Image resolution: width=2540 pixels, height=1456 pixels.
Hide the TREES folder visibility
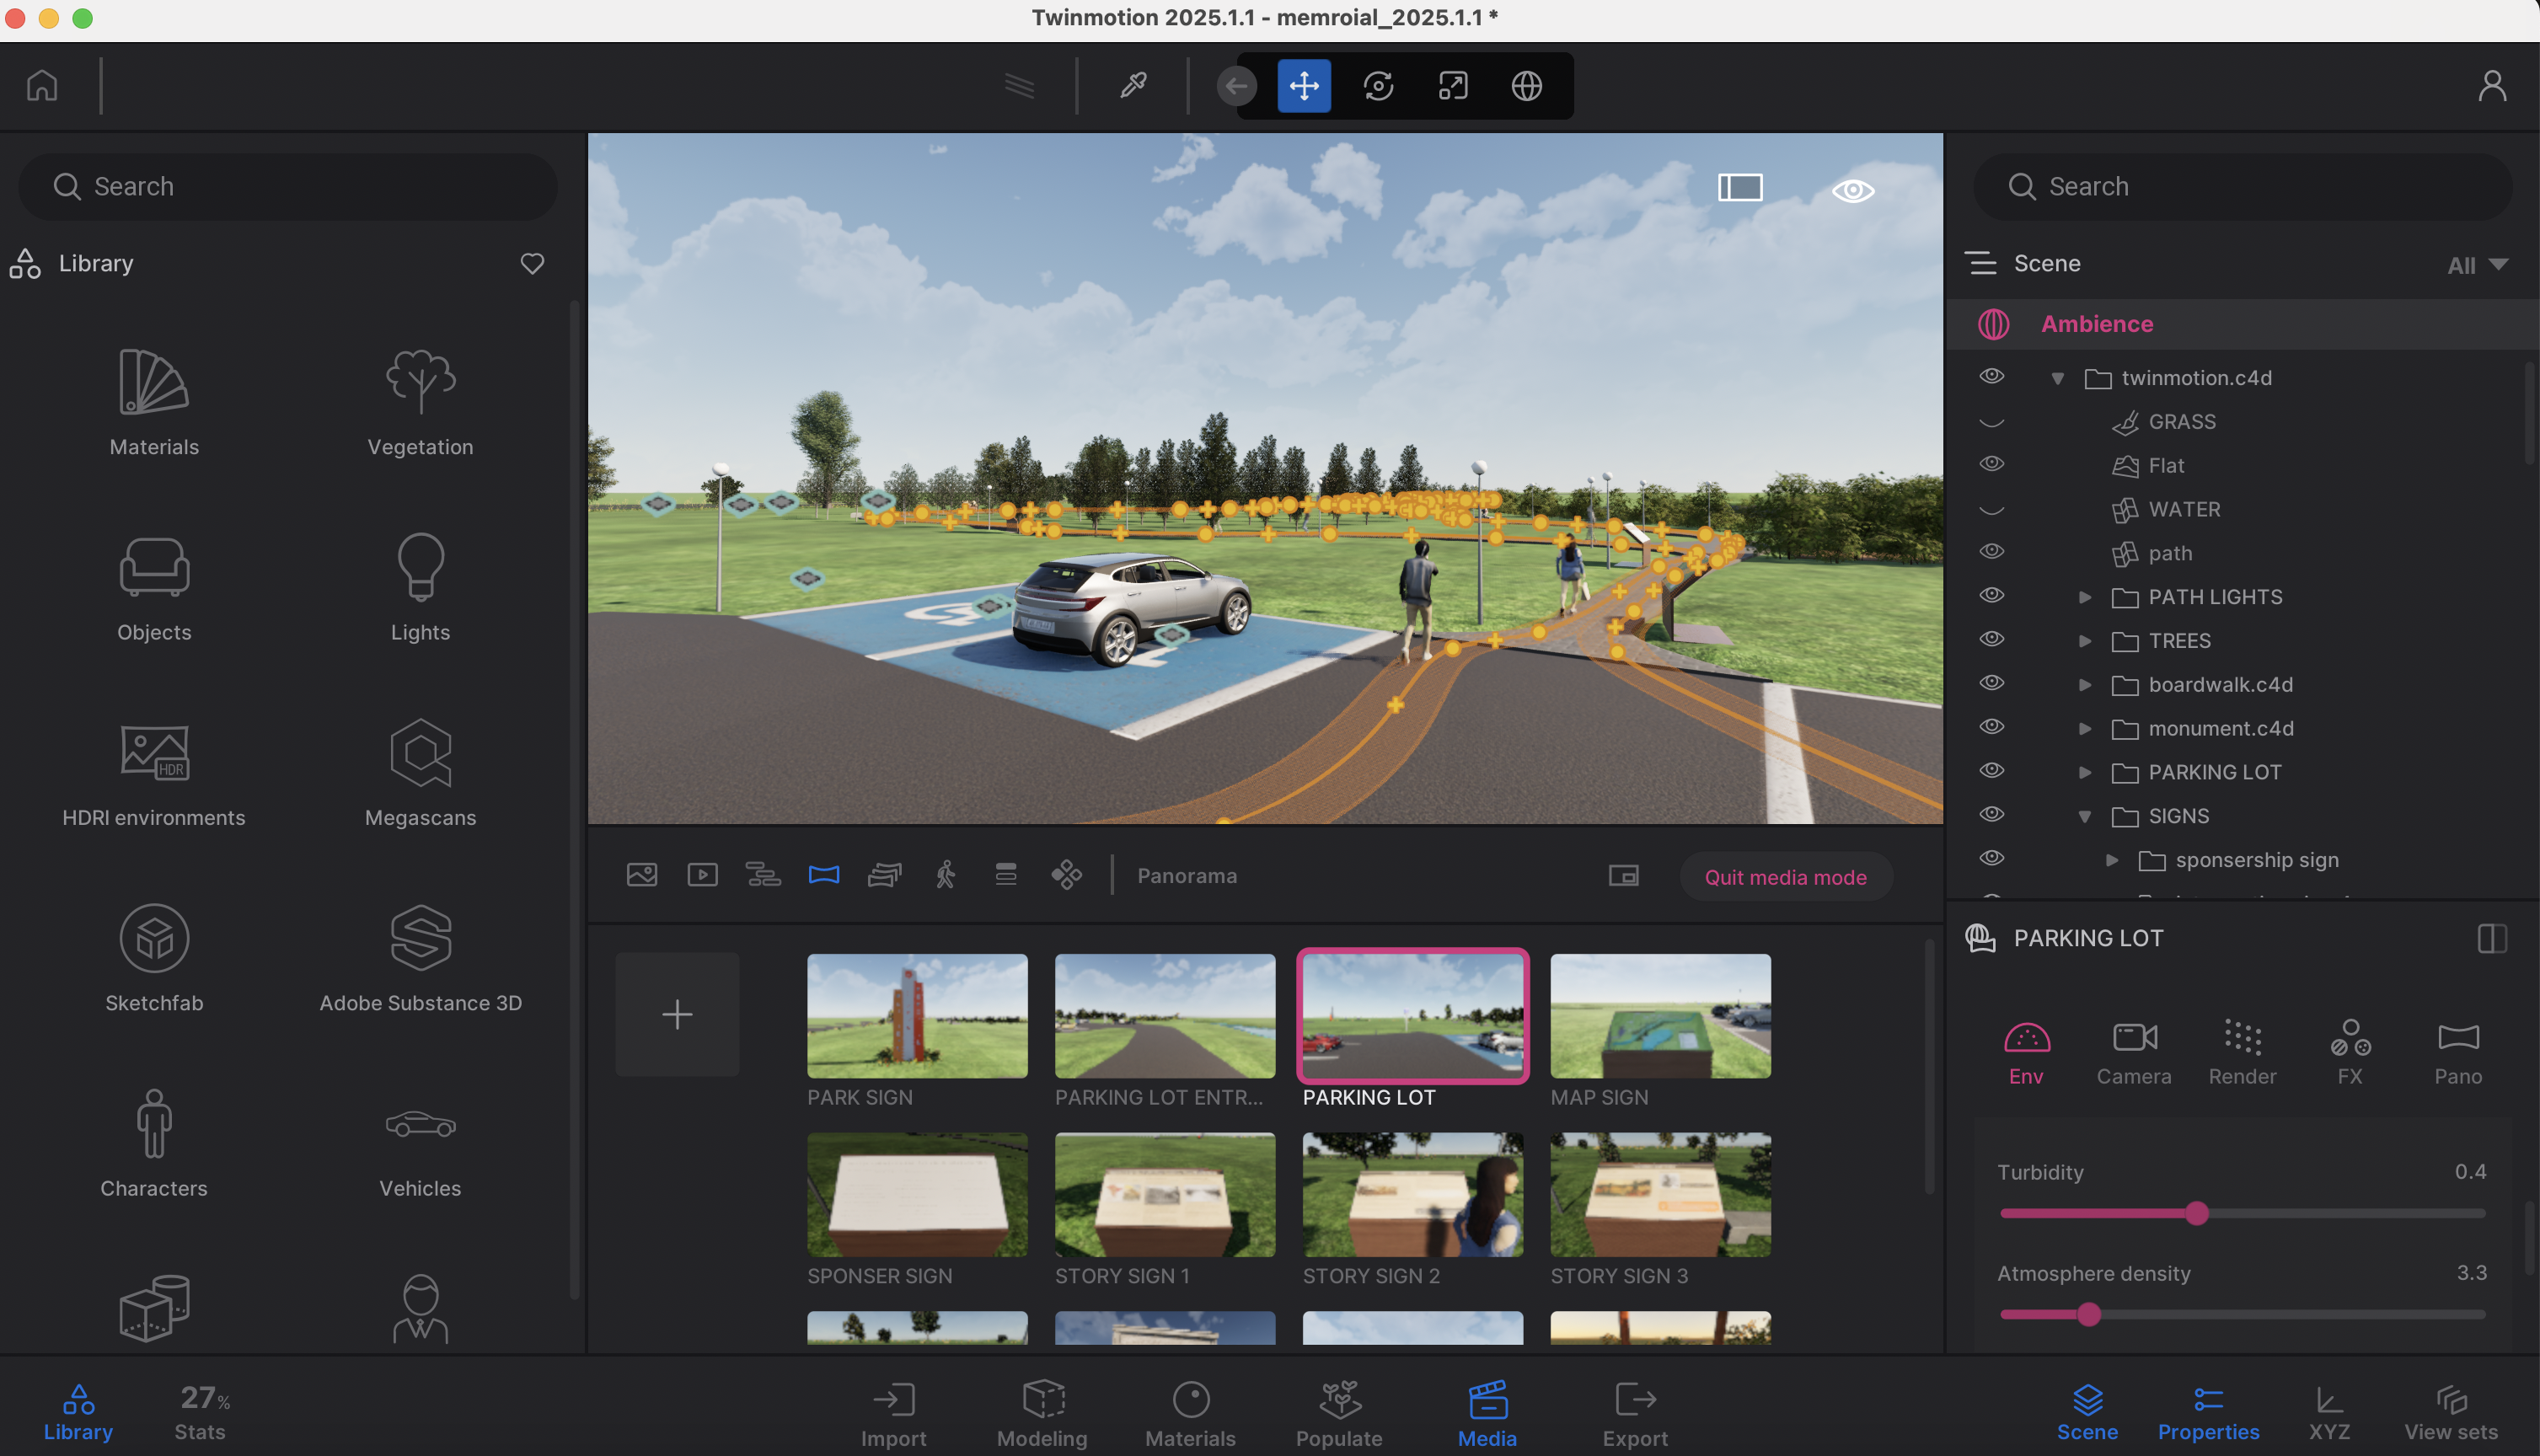pos(1991,639)
